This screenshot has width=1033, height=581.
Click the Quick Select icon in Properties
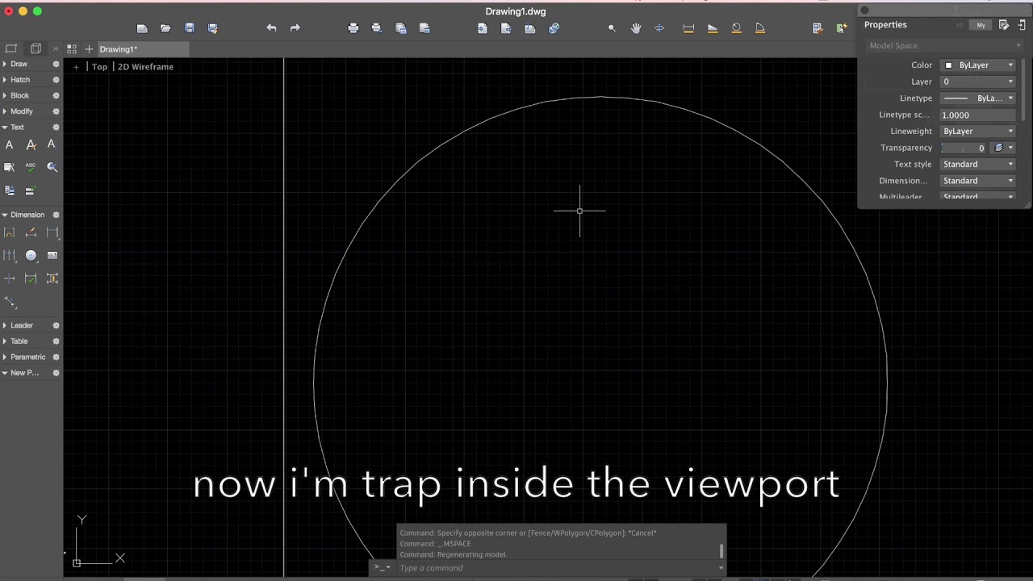point(1006,25)
